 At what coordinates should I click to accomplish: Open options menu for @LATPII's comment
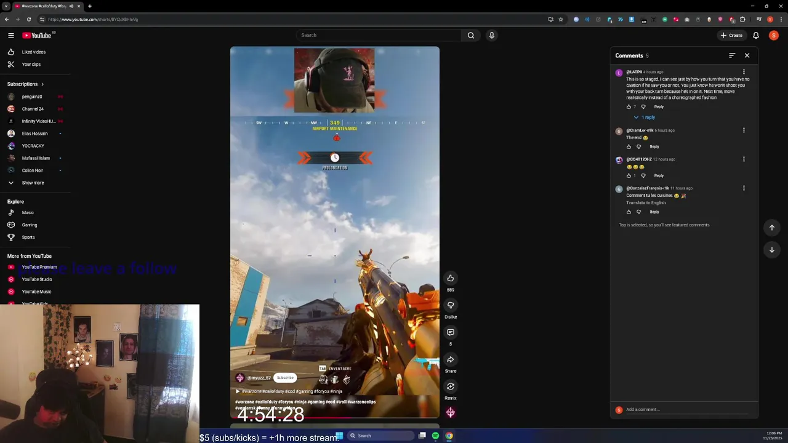[744, 72]
